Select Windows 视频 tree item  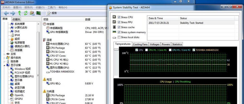pyautogui.click(x=22, y=69)
